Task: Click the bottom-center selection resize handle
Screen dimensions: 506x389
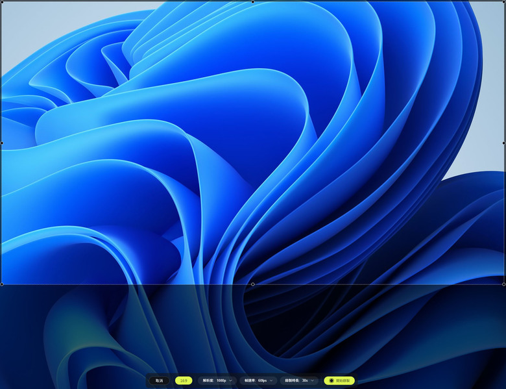Action: coord(253,284)
